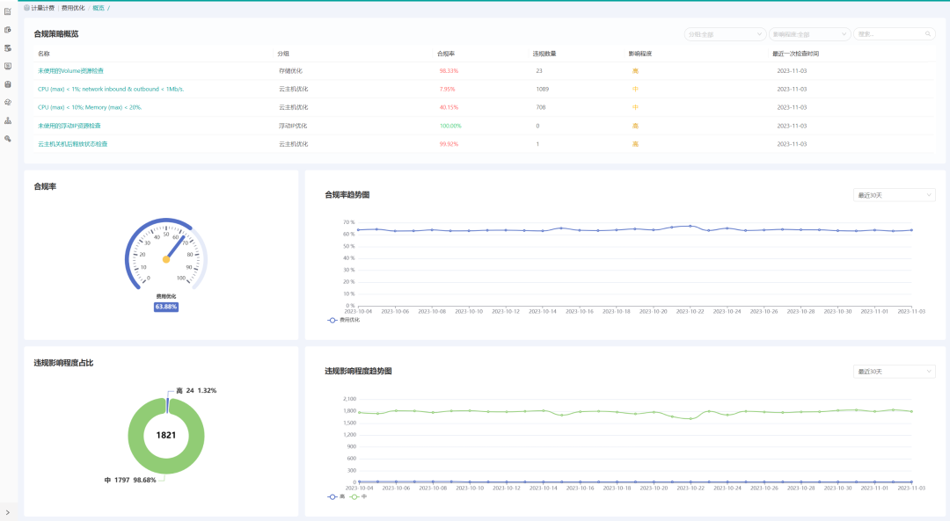The width and height of the screenshot is (950, 521).
Task: Click the 中 1797 98.68% donut label
Action: [x=129, y=480]
